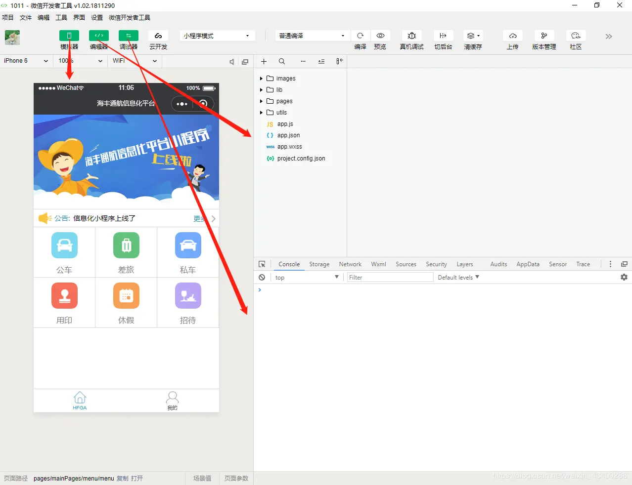This screenshot has width=632, height=485.
Task: Open the 项目 menu
Action: pyautogui.click(x=8, y=17)
